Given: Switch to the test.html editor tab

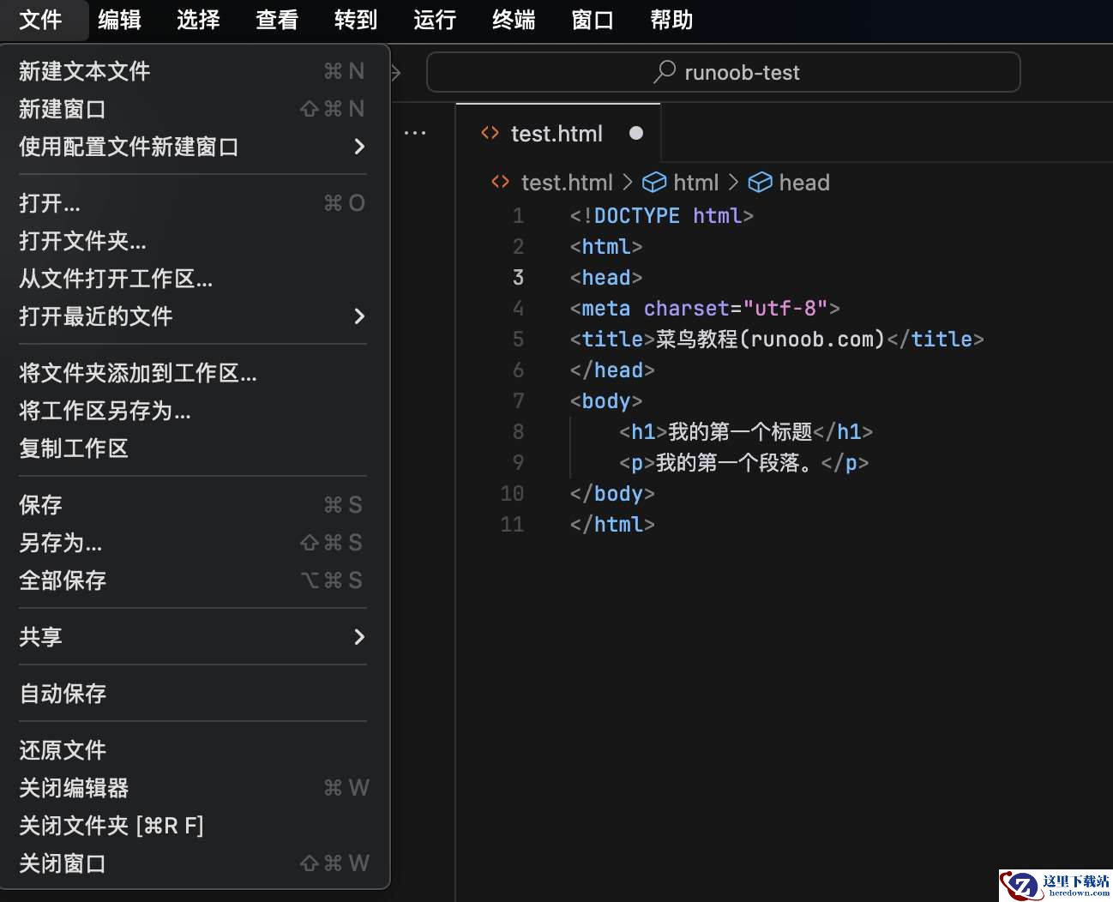Looking at the screenshot, I should tap(557, 133).
